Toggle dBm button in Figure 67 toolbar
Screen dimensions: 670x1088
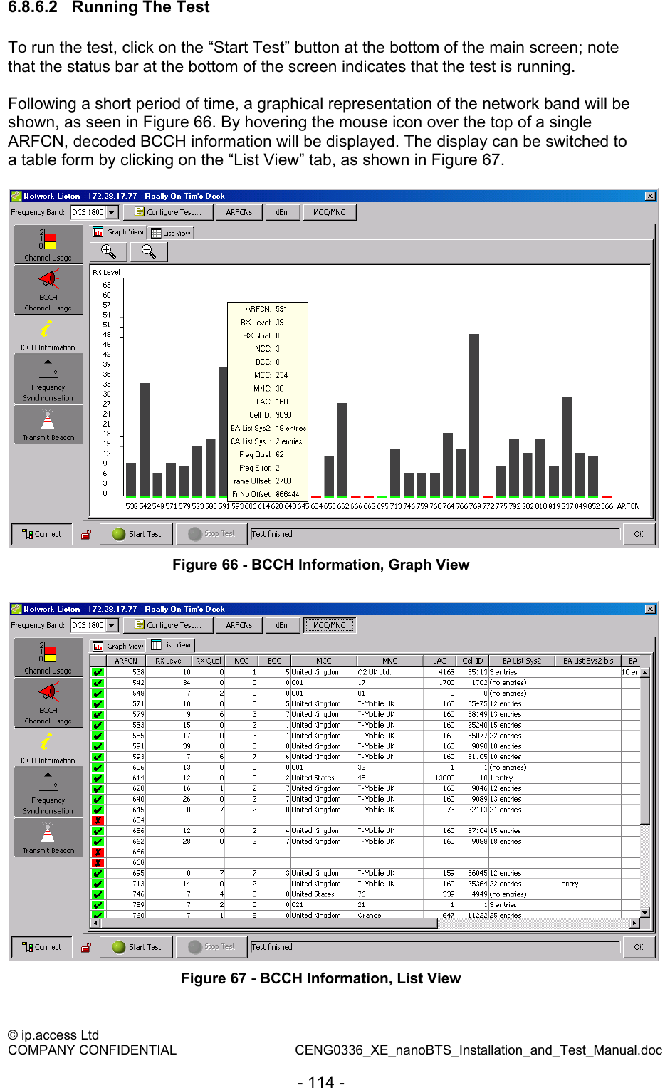(x=283, y=625)
